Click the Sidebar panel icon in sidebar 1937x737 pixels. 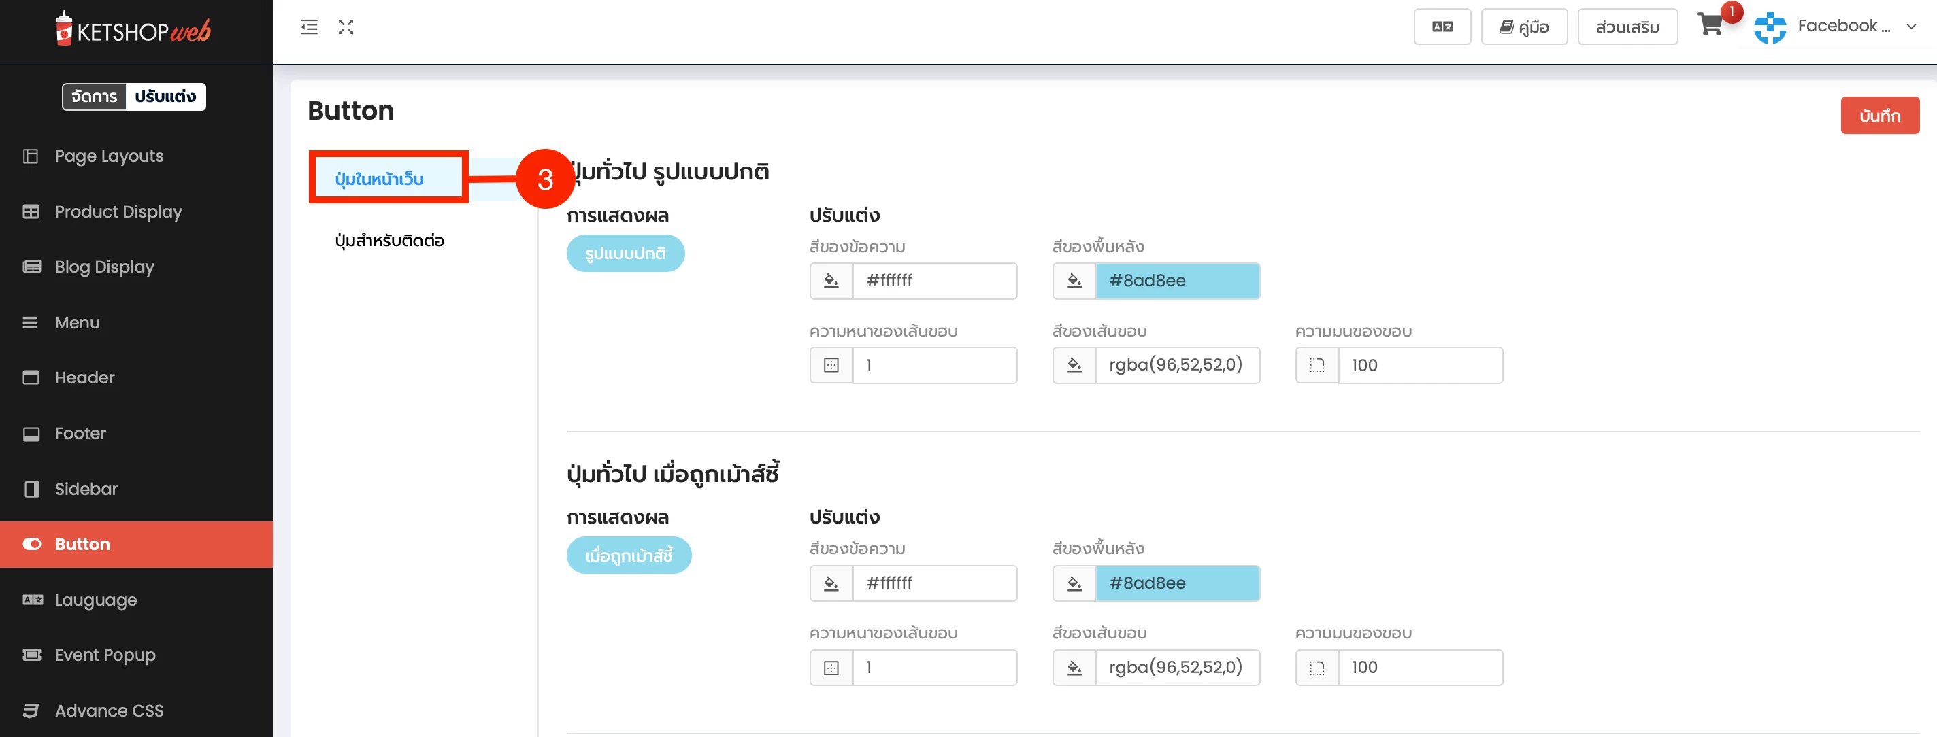[x=31, y=489]
